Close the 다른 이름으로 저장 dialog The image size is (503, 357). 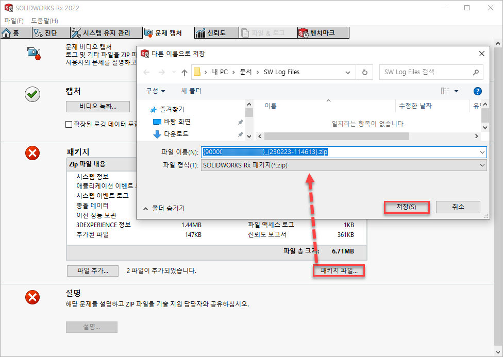point(482,54)
